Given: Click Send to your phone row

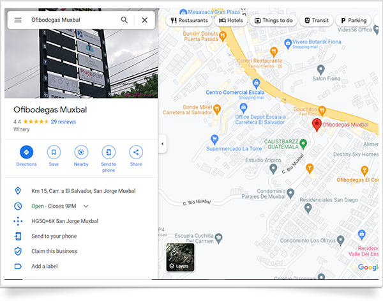Looking at the screenshot, I should coord(81,236).
